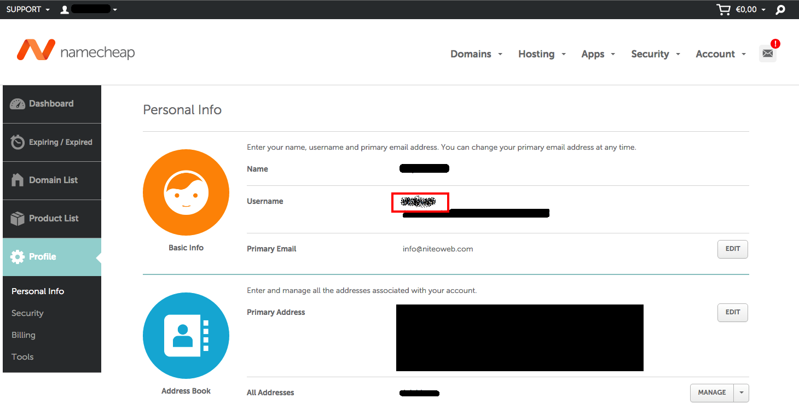The image size is (799, 410).
Task: Click the Primary Address label
Action: (x=276, y=312)
